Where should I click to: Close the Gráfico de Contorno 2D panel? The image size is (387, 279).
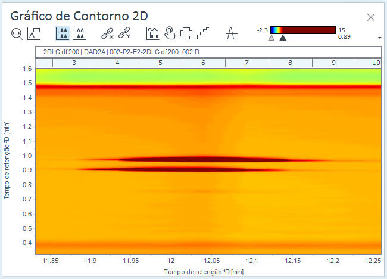click(x=371, y=17)
